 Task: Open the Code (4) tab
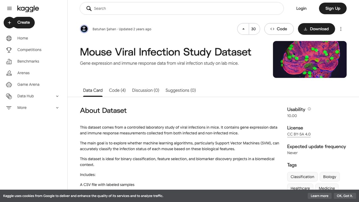click(x=117, y=90)
